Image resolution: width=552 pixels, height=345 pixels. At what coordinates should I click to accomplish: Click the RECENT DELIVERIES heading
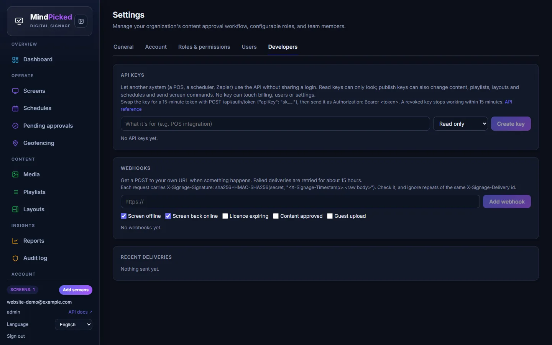(146, 257)
